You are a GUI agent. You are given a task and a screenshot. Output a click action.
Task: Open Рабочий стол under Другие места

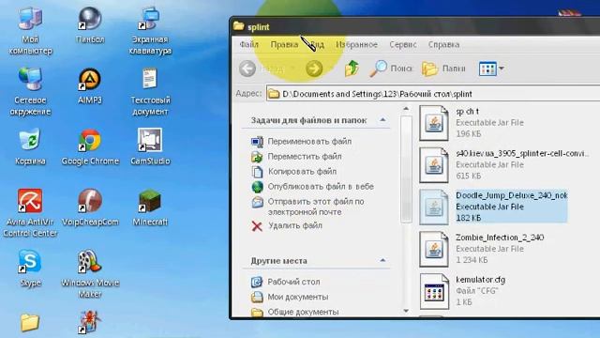point(293,282)
